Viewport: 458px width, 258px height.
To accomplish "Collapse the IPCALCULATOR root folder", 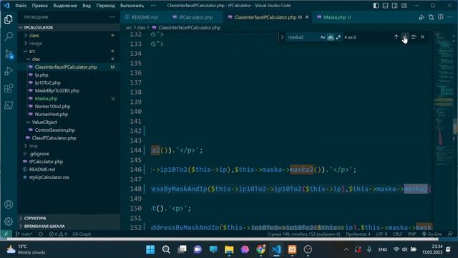I will coord(69,27).
